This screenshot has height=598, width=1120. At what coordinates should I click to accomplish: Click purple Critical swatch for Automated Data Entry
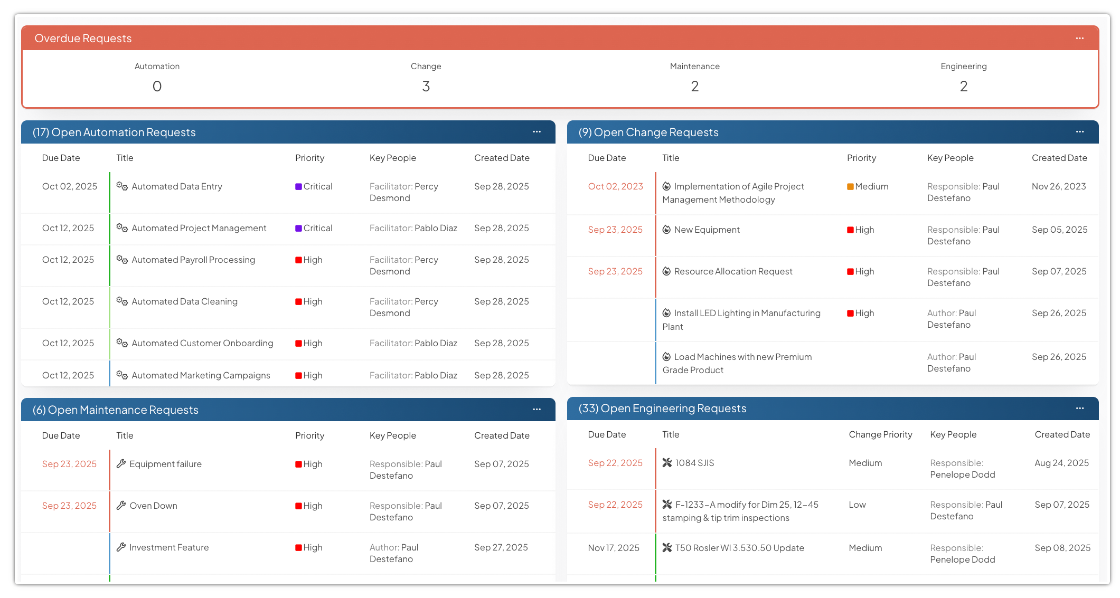(x=298, y=186)
